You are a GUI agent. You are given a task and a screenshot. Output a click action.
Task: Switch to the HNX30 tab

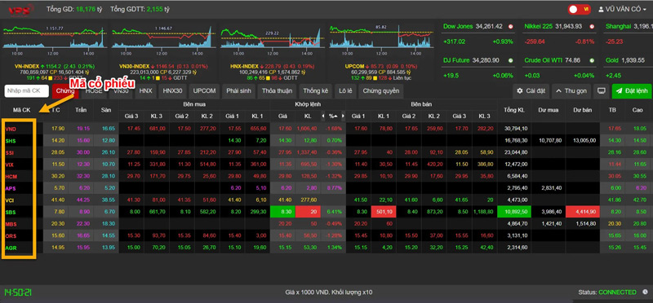173,91
